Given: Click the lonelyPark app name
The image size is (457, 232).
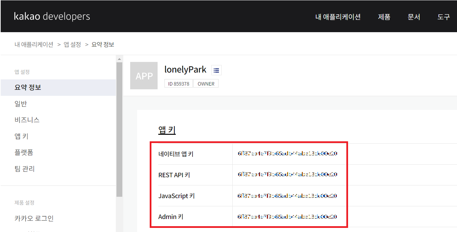Looking at the screenshot, I should [x=185, y=69].
